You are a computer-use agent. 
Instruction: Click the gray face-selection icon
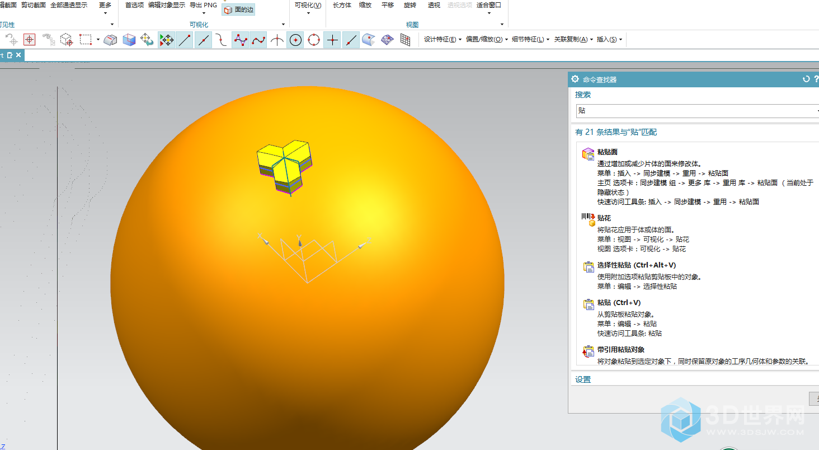(111, 40)
